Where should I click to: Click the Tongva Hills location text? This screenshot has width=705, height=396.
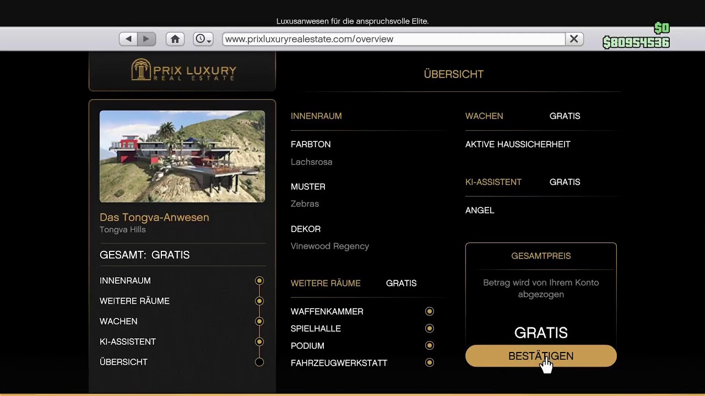(x=122, y=229)
